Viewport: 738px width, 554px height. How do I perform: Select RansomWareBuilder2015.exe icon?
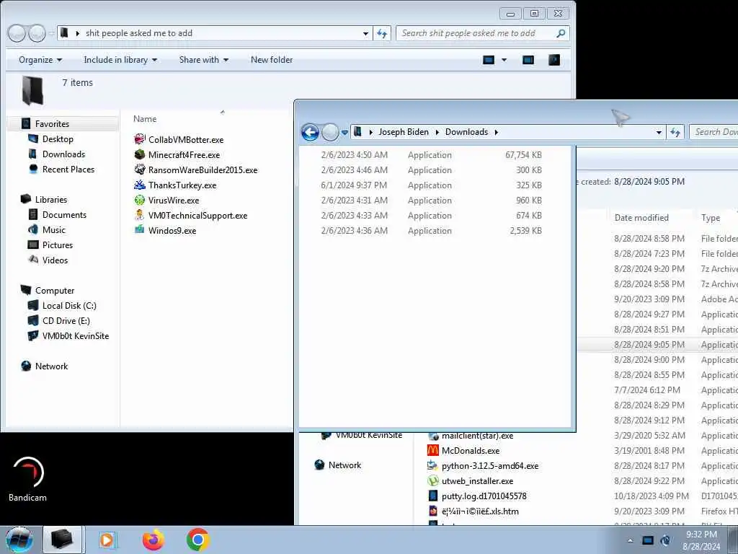139,169
